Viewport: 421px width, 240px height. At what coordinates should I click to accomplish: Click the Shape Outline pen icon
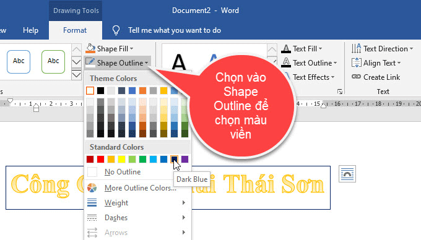coord(90,62)
